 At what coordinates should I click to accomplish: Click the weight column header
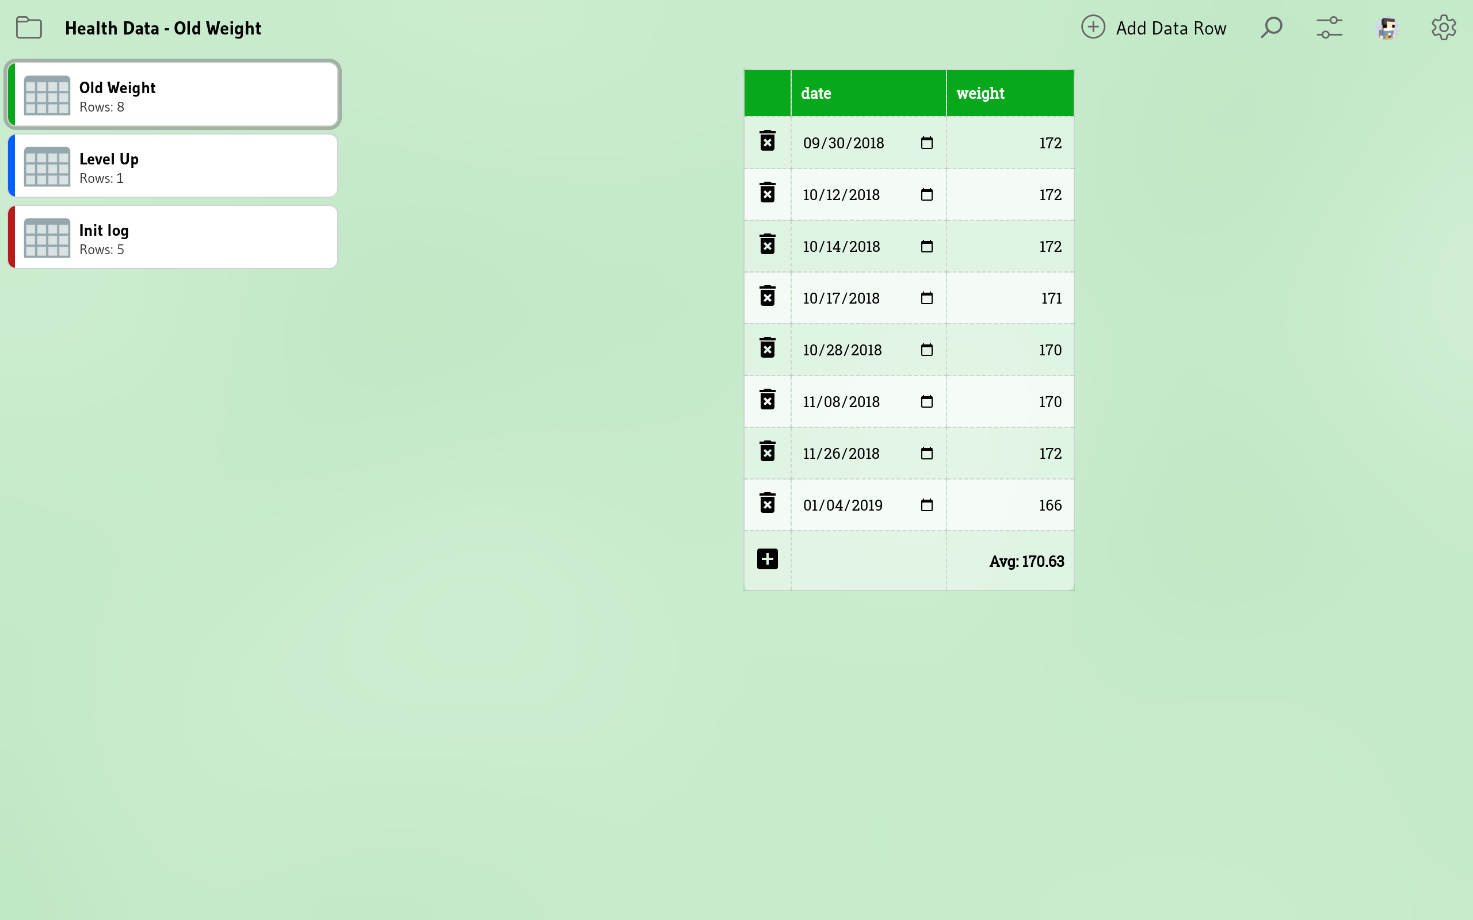pyautogui.click(x=1009, y=93)
